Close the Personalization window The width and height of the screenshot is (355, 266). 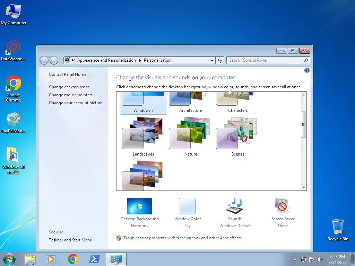click(x=304, y=51)
